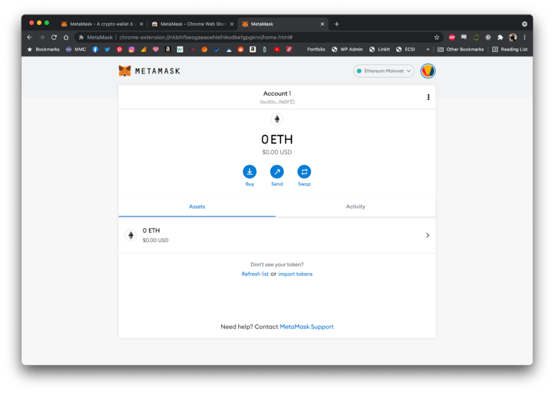Viewport: 554px width, 393px height.
Task: Open the ECSI bookmark
Action: coord(405,49)
